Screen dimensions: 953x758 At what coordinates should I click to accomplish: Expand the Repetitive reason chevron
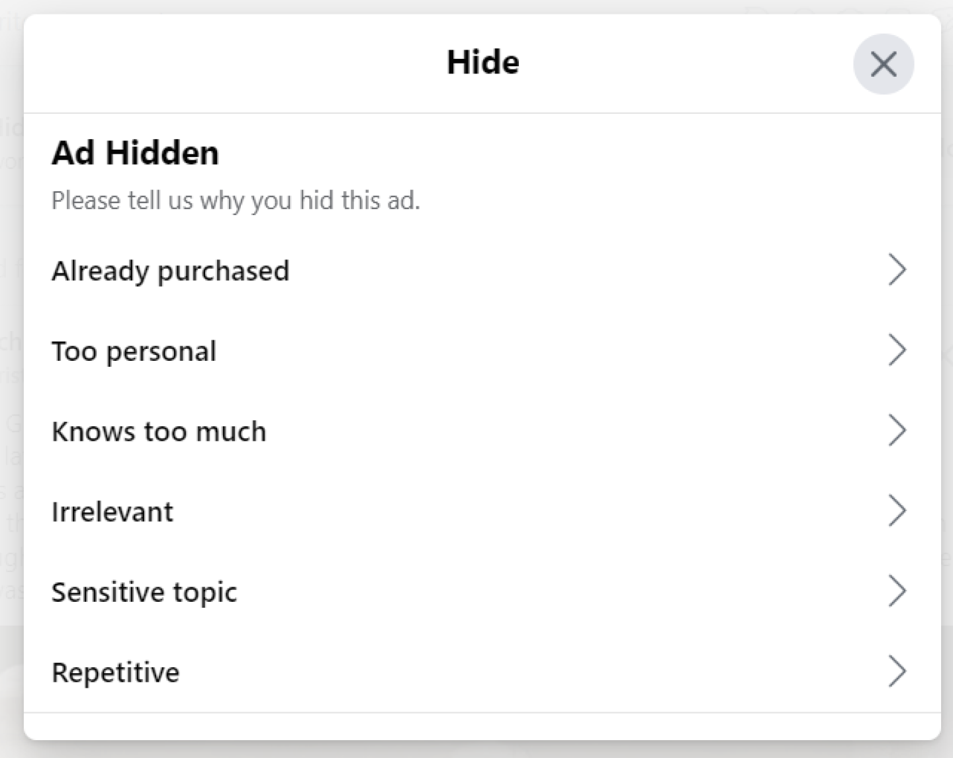tap(897, 671)
